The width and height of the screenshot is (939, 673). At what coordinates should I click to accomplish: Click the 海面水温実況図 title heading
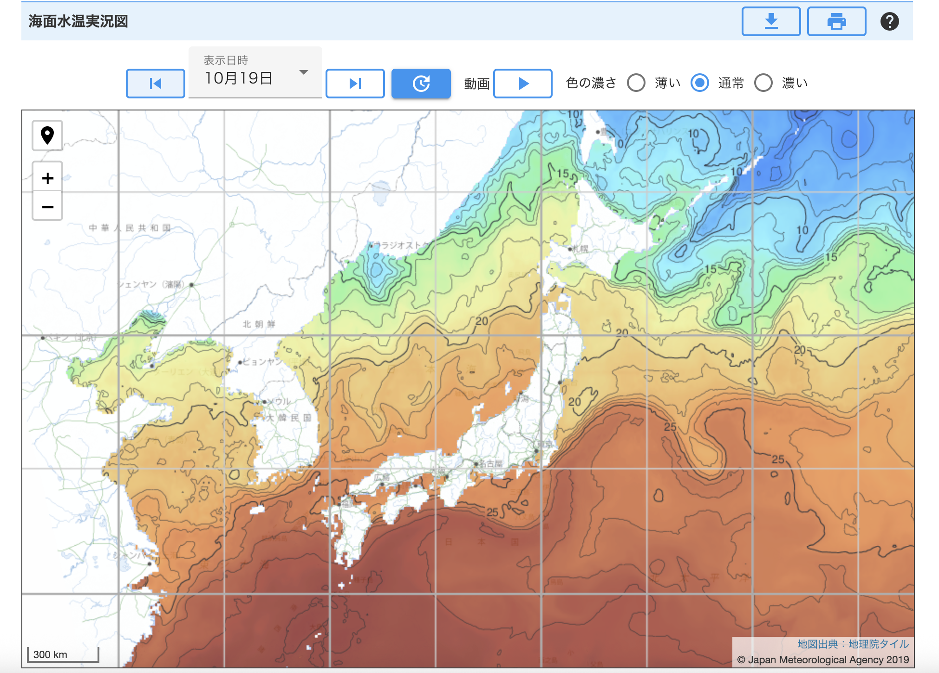78,21
